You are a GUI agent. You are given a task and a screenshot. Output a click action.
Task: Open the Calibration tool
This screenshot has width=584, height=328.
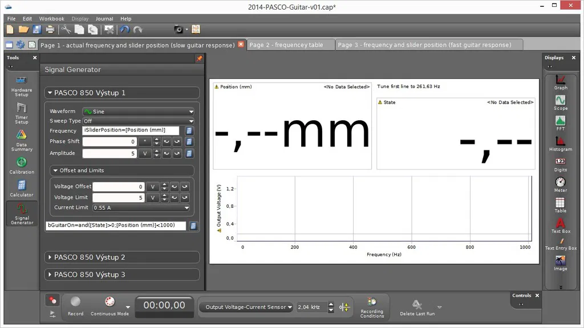(21, 166)
